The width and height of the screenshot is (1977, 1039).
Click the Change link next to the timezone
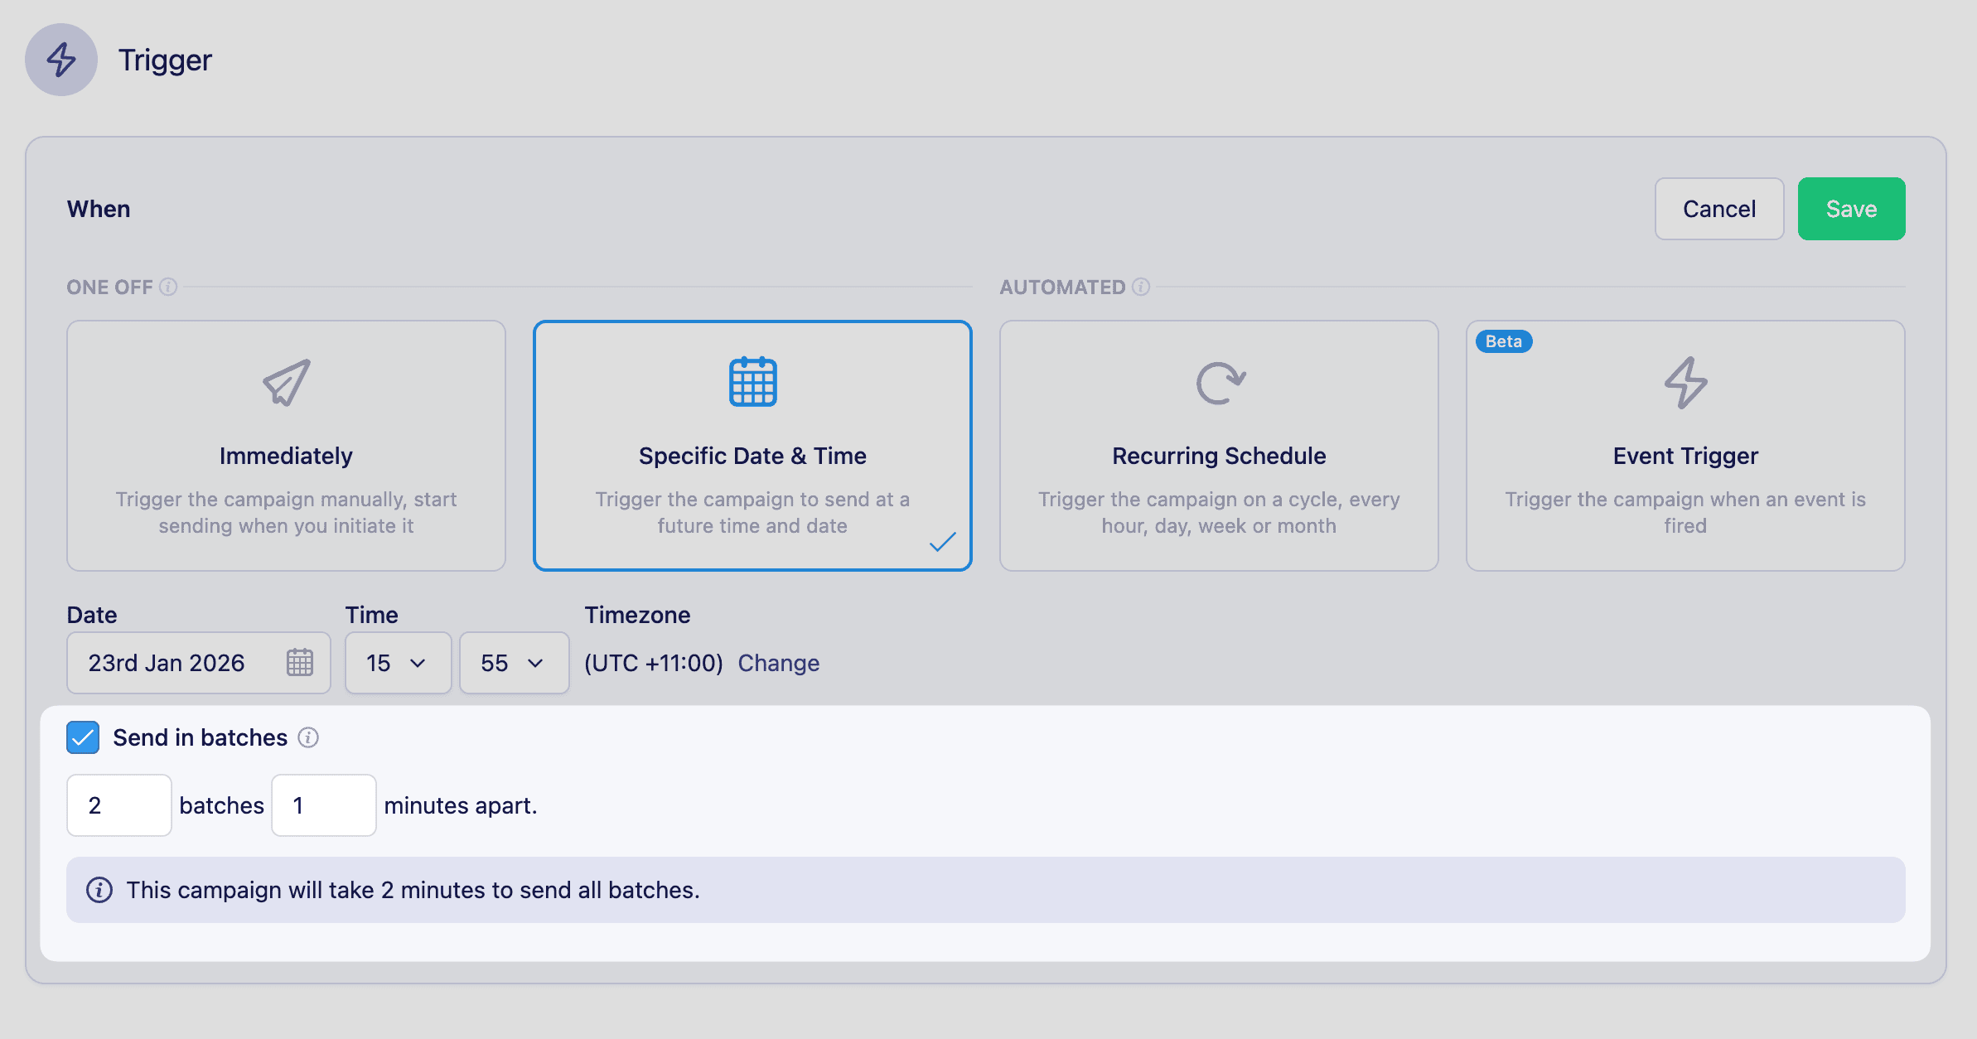(778, 663)
